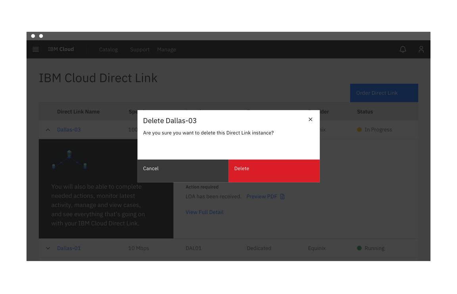
Task: Open the Support menu
Action: click(x=140, y=49)
